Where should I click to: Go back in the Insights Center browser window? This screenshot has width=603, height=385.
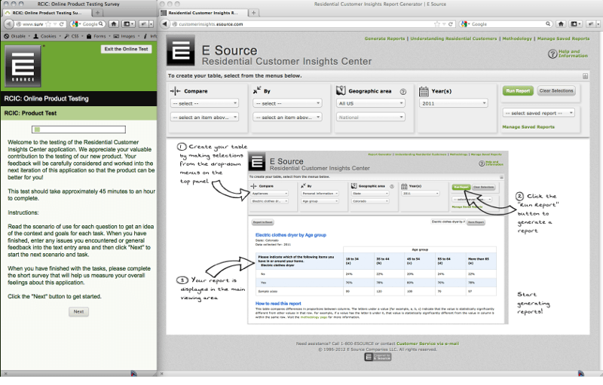point(164,24)
